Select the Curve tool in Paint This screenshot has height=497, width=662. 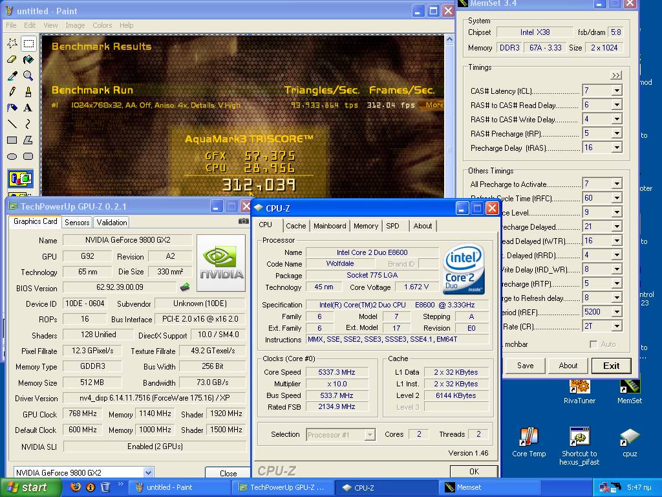point(28,124)
